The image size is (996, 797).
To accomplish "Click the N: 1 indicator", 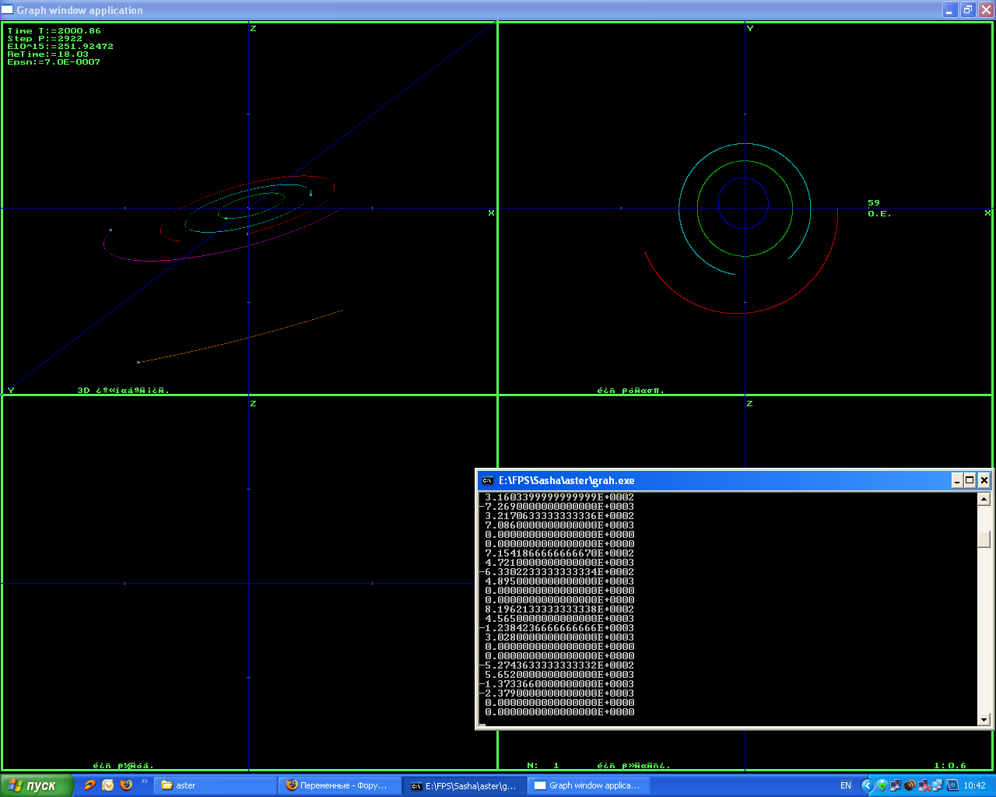I will coord(543,766).
